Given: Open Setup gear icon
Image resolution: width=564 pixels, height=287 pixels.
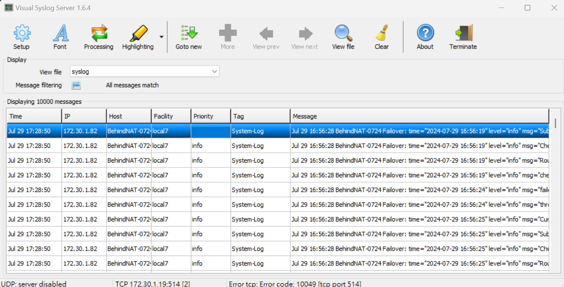Looking at the screenshot, I should [22, 33].
